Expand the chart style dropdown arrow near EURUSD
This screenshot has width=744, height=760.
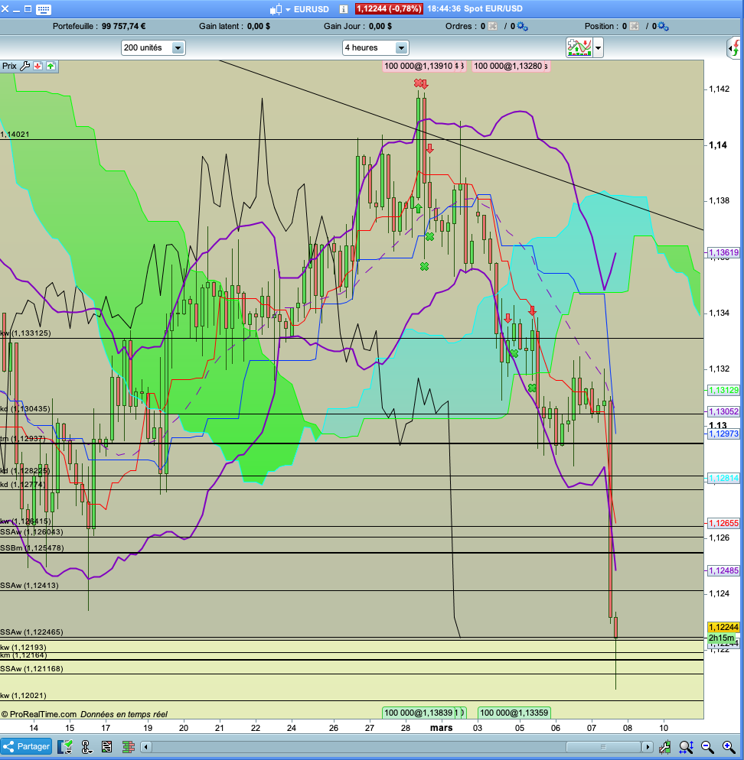[x=288, y=9]
